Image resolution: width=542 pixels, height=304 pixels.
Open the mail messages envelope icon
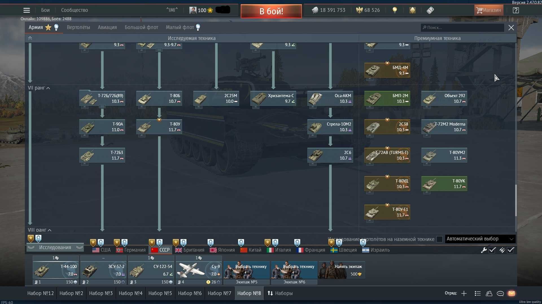pyautogui.click(x=512, y=293)
